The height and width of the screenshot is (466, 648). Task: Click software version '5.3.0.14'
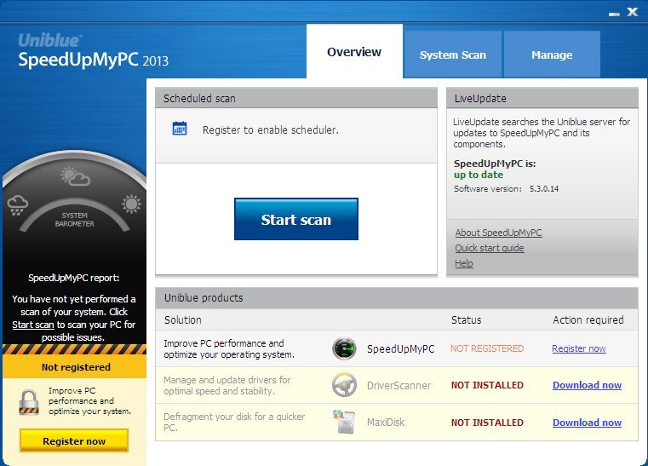point(544,188)
